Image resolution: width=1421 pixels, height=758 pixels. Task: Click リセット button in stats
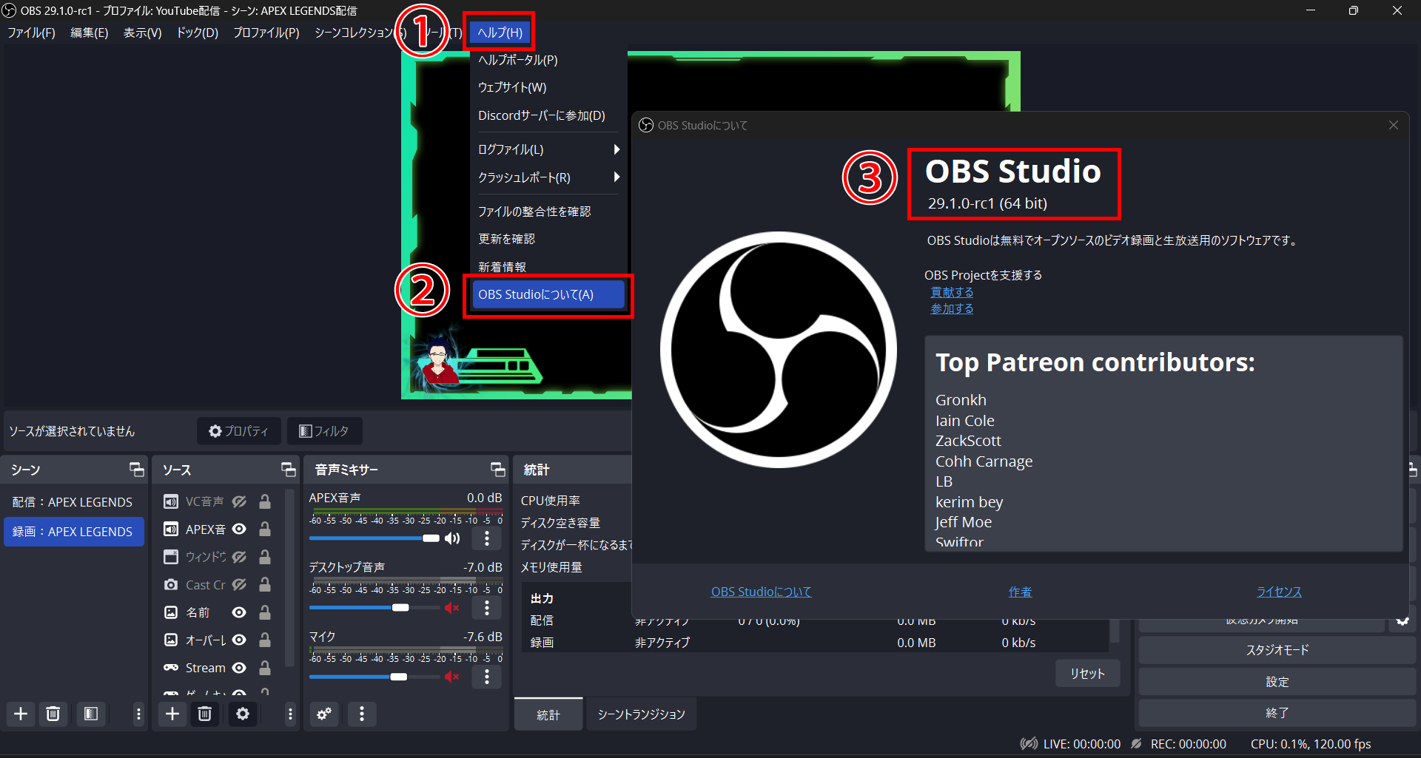click(x=1087, y=674)
